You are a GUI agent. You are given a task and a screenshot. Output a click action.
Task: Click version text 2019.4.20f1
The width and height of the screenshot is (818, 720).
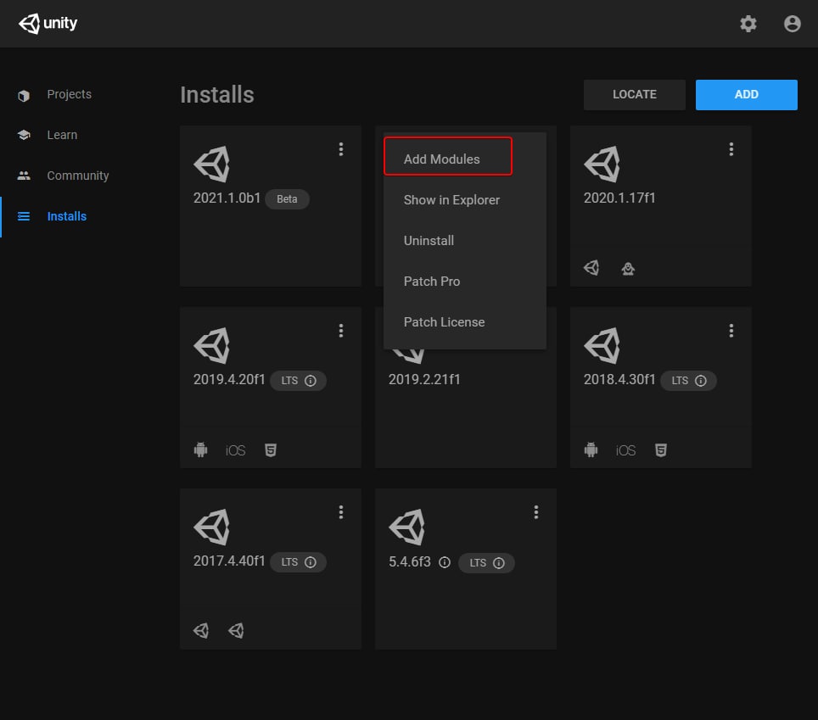pyautogui.click(x=229, y=380)
